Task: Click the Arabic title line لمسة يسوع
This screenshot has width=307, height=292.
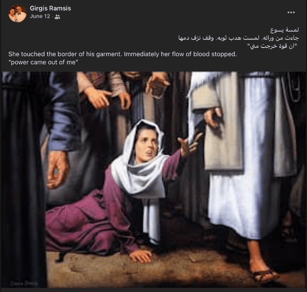Action: [x=284, y=30]
